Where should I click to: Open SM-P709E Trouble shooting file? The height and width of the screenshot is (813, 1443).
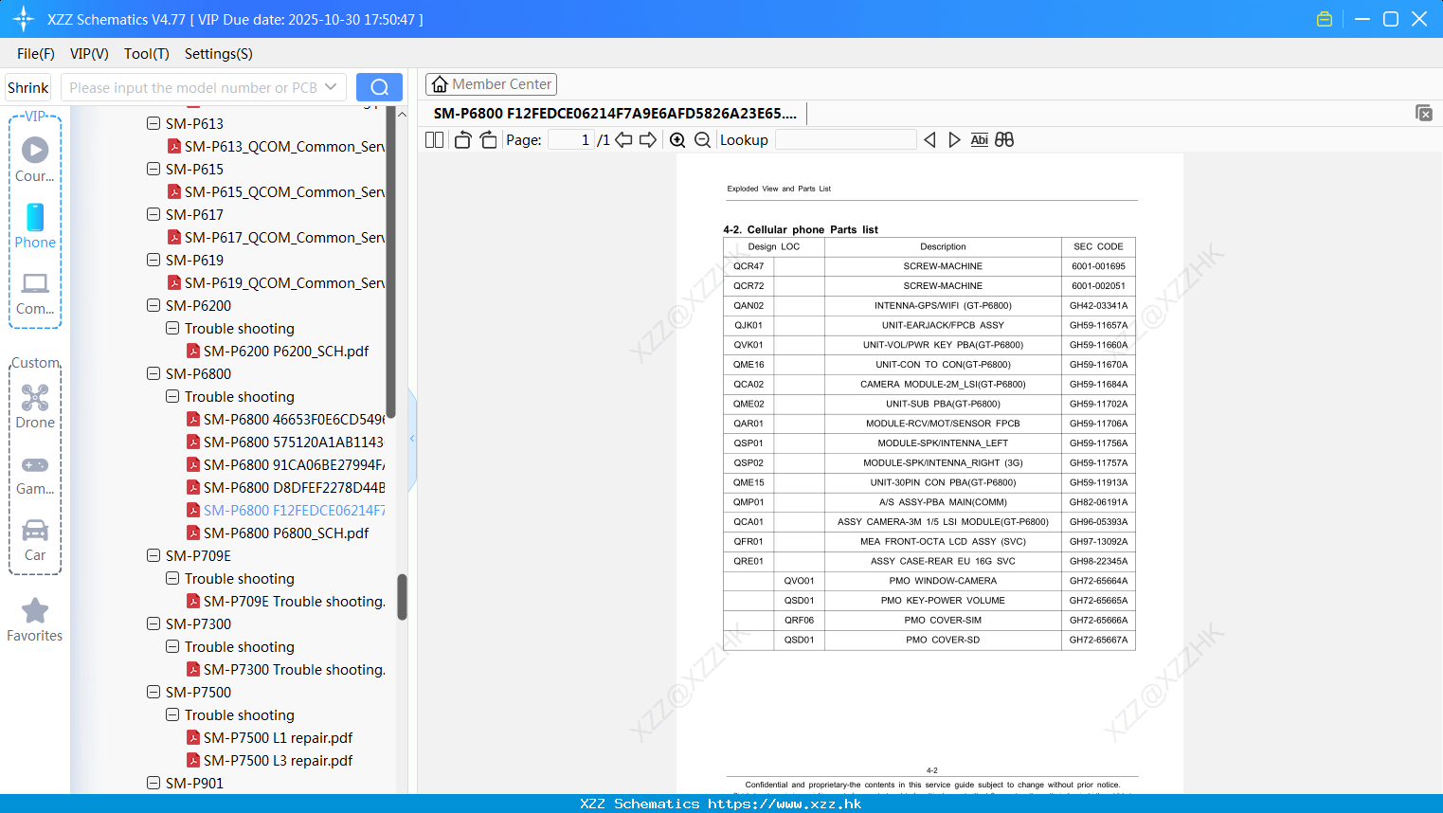[x=285, y=601]
